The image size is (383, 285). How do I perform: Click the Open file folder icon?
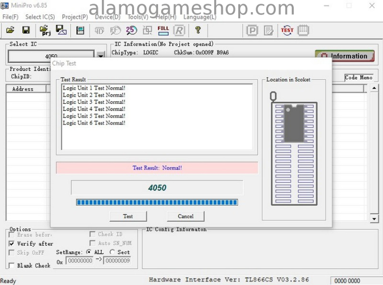pos(10,31)
